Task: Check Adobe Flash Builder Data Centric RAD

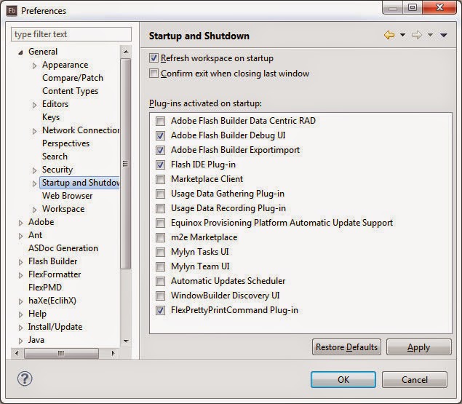Action: (x=160, y=121)
